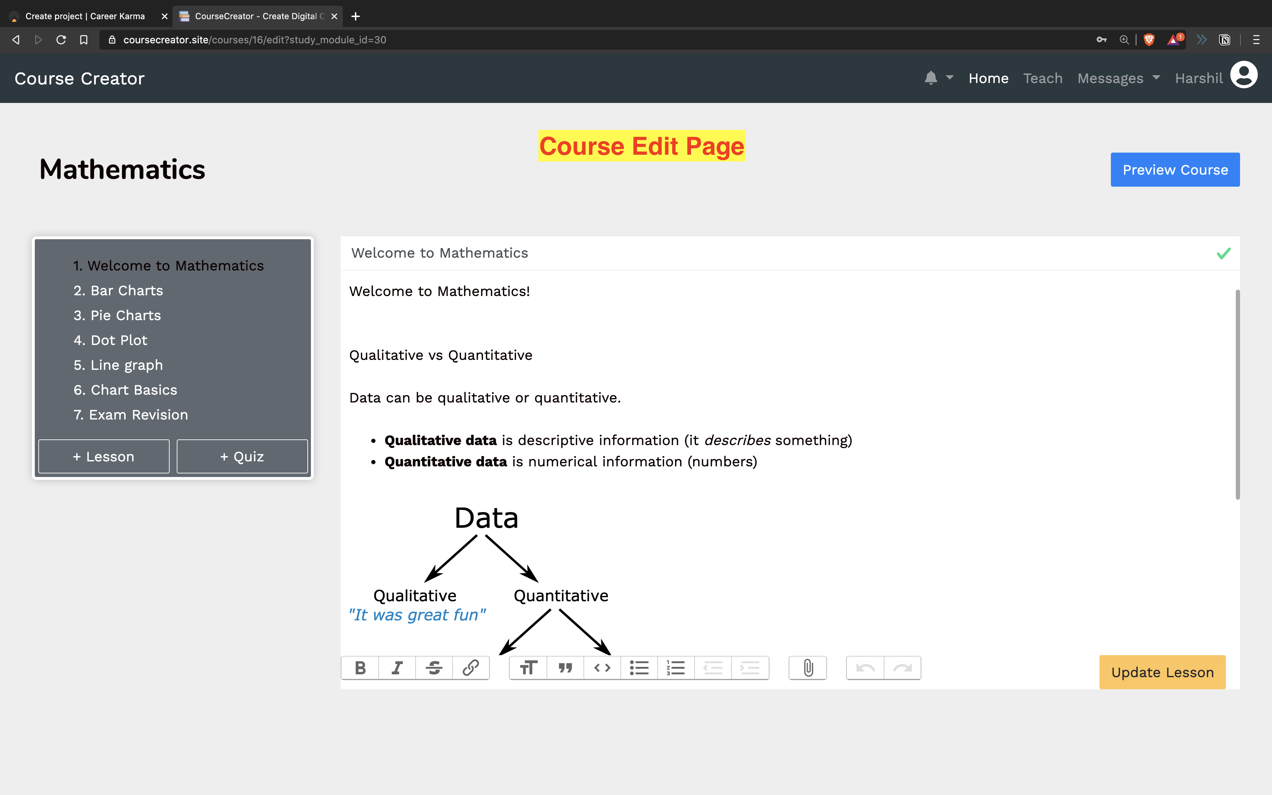This screenshot has height=795, width=1272.
Task: Insert a block quote
Action: tap(565, 668)
